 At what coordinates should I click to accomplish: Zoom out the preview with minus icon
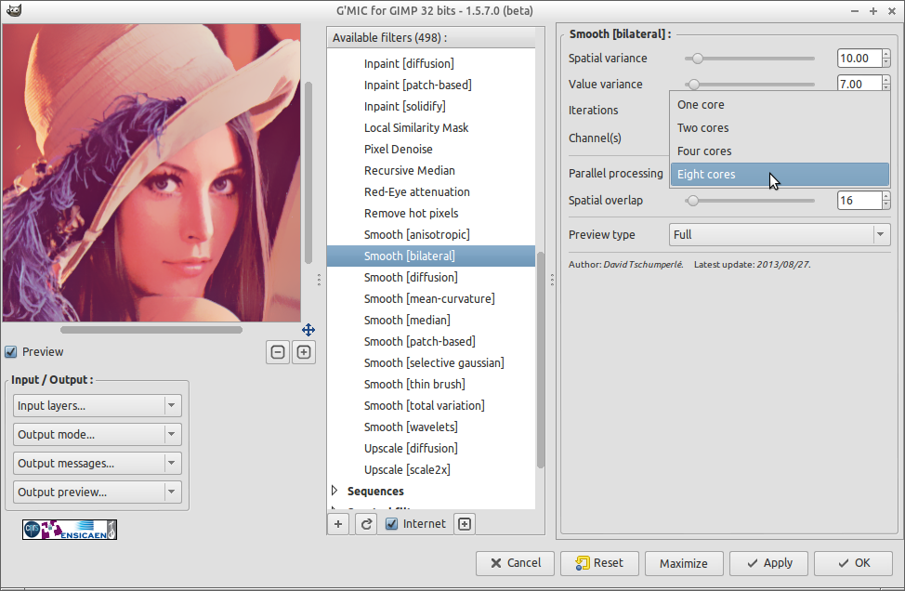278,352
